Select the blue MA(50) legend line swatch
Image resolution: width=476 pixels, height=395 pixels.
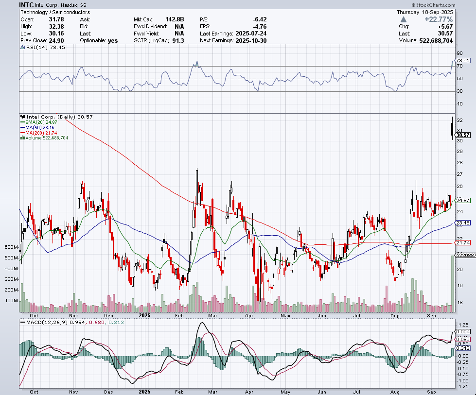[22, 128]
